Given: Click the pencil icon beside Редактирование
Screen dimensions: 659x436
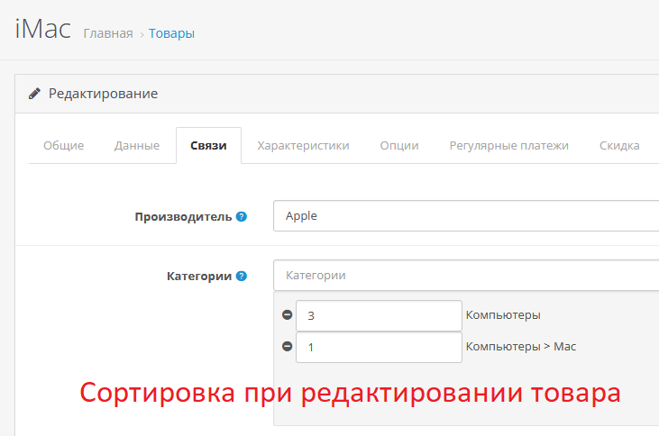Looking at the screenshot, I should [x=34, y=93].
